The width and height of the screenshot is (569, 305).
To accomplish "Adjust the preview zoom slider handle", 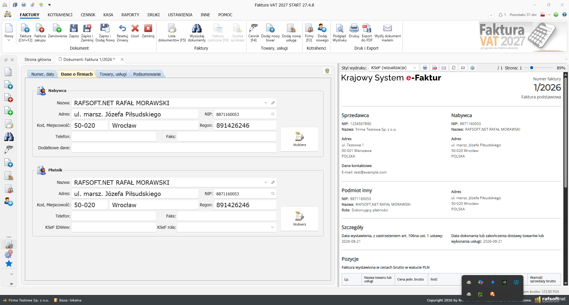I will click(x=532, y=68).
